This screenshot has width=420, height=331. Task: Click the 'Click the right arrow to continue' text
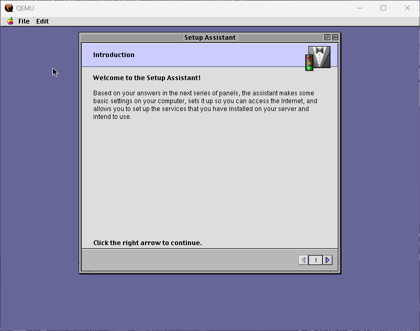pyautogui.click(x=147, y=243)
